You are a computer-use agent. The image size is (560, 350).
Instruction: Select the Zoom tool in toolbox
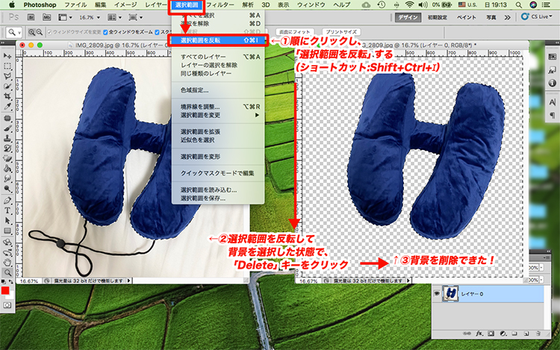pyautogui.click(x=7, y=272)
